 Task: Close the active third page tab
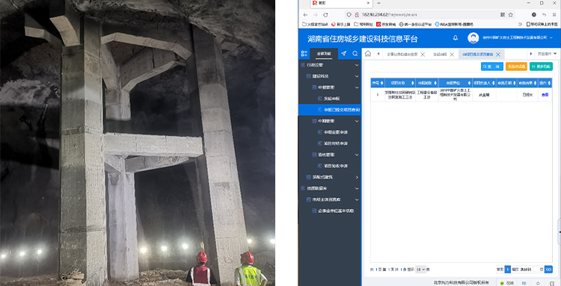click(498, 55)
